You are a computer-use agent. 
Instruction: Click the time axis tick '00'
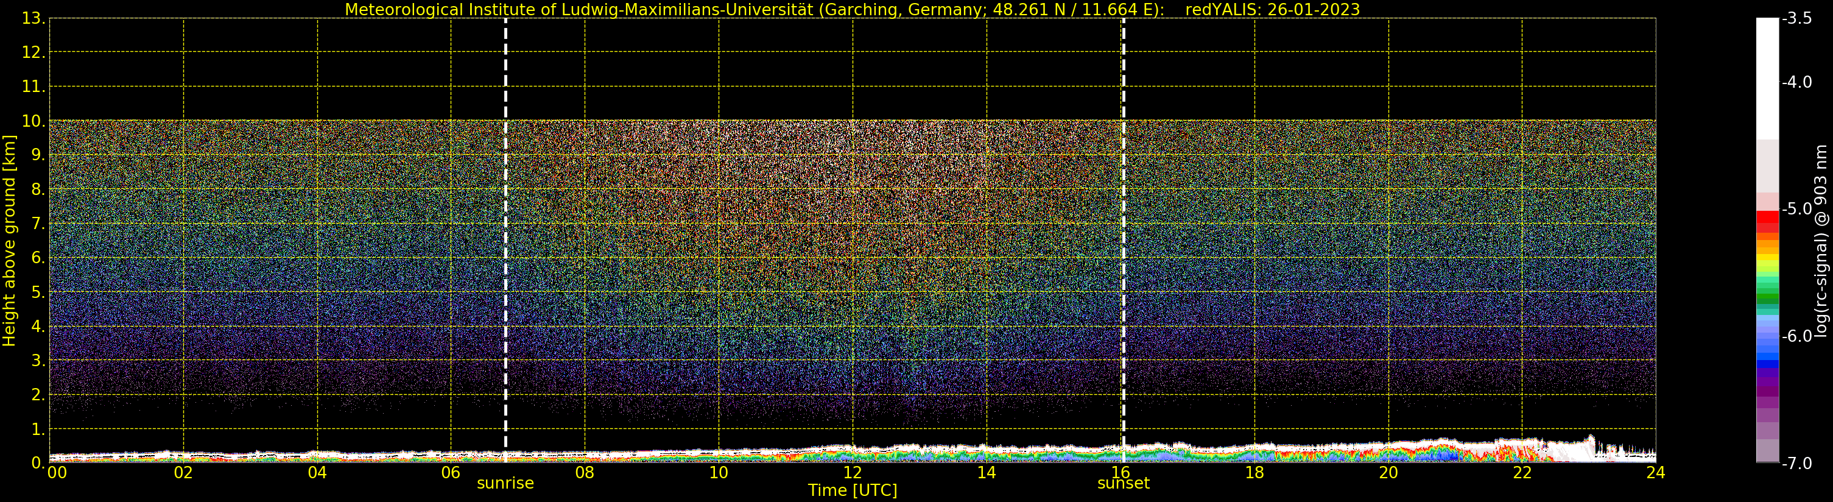point(57,473)
